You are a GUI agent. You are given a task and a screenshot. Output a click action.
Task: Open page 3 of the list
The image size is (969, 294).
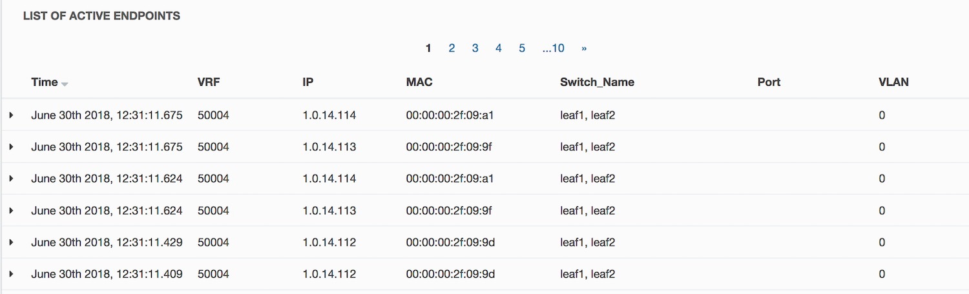click(475, 48)
